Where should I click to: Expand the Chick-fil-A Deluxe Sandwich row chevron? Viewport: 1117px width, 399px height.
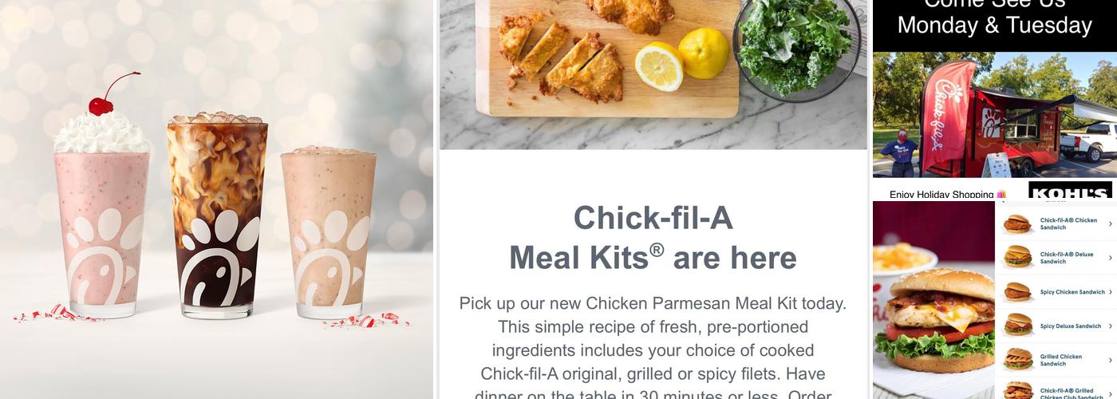pyautogui.click(x=1110, y=258)
